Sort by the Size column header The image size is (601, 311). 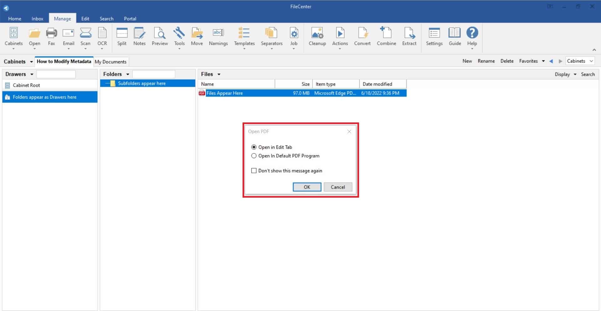click(293, 84)
